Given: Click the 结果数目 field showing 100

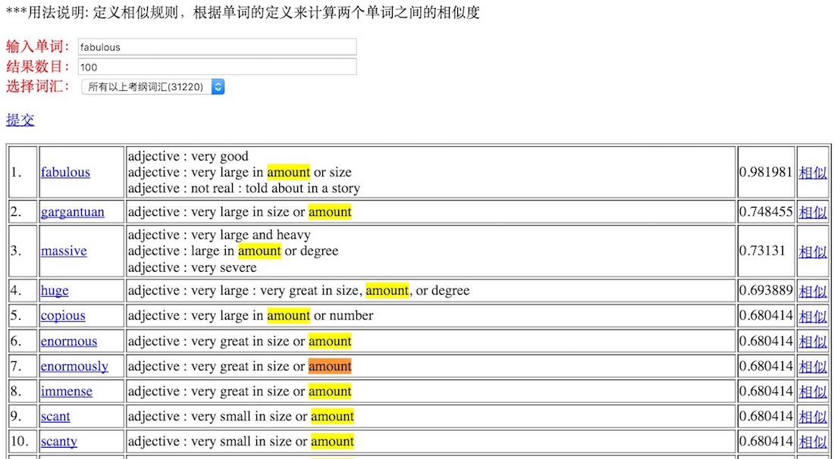Looking at the screenshot, I should (217, 67).
